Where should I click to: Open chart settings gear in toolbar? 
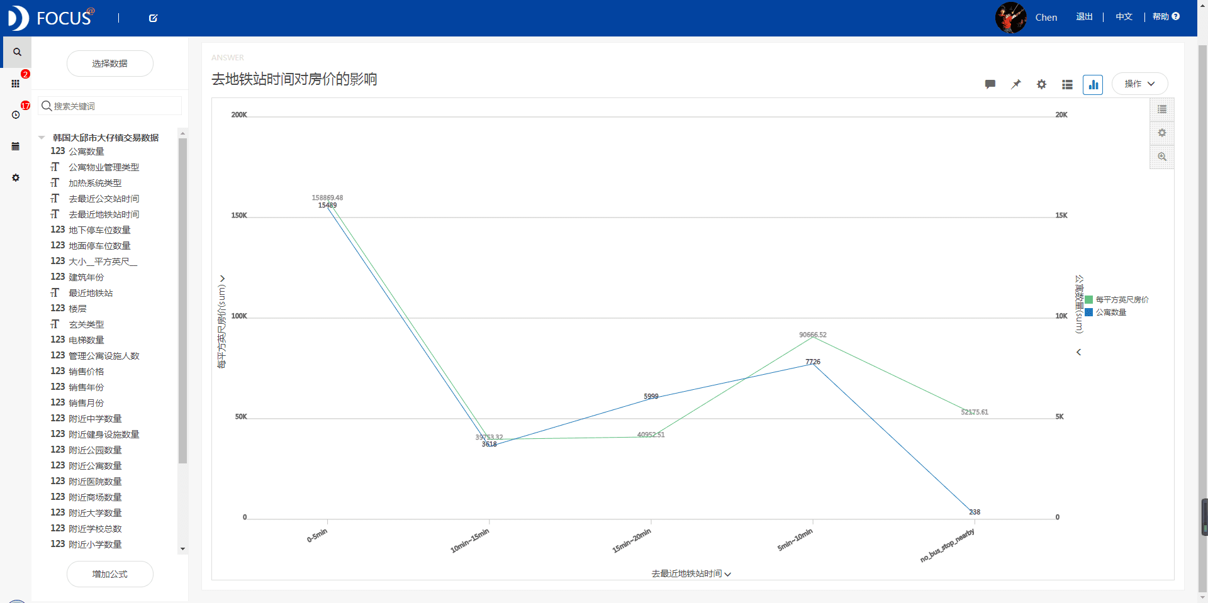pyautogui.click(x=1041, y=84)
